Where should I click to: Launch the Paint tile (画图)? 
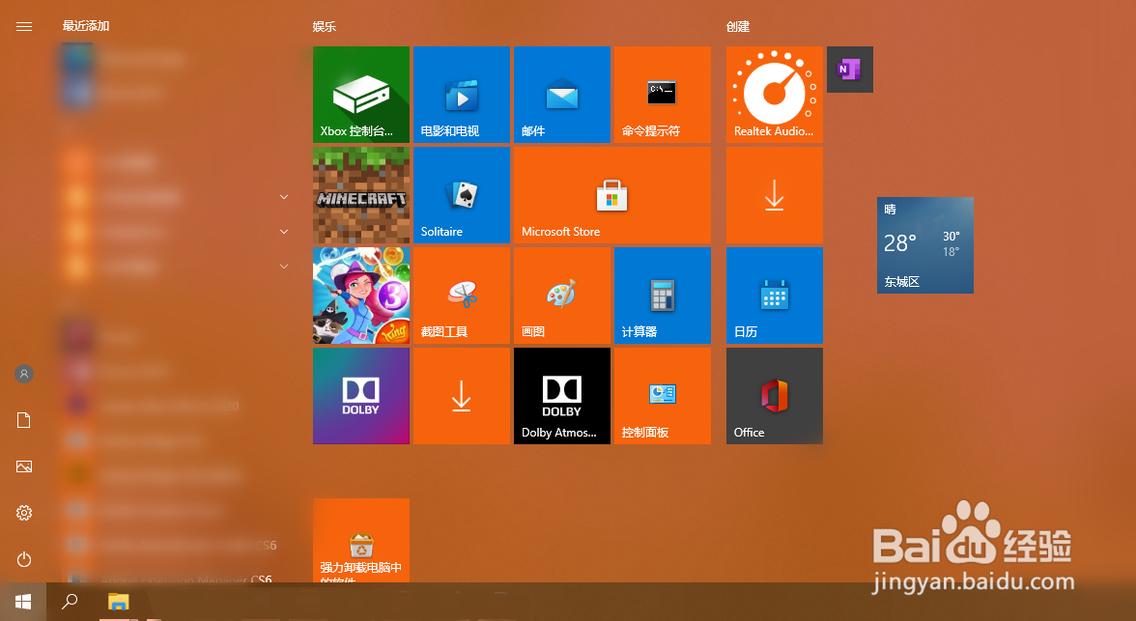(562, 296)
